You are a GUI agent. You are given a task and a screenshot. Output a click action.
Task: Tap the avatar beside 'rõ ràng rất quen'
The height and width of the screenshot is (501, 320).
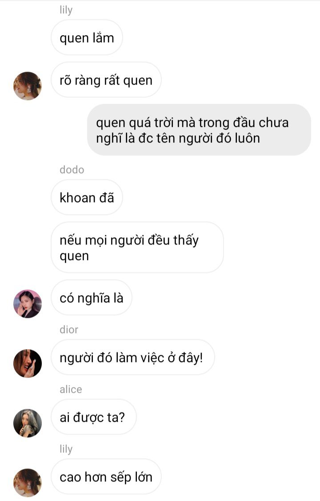click(x=28, y=86)
